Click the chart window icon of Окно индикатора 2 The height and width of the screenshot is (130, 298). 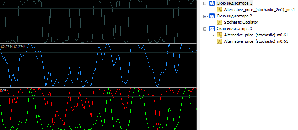(212, 16)
